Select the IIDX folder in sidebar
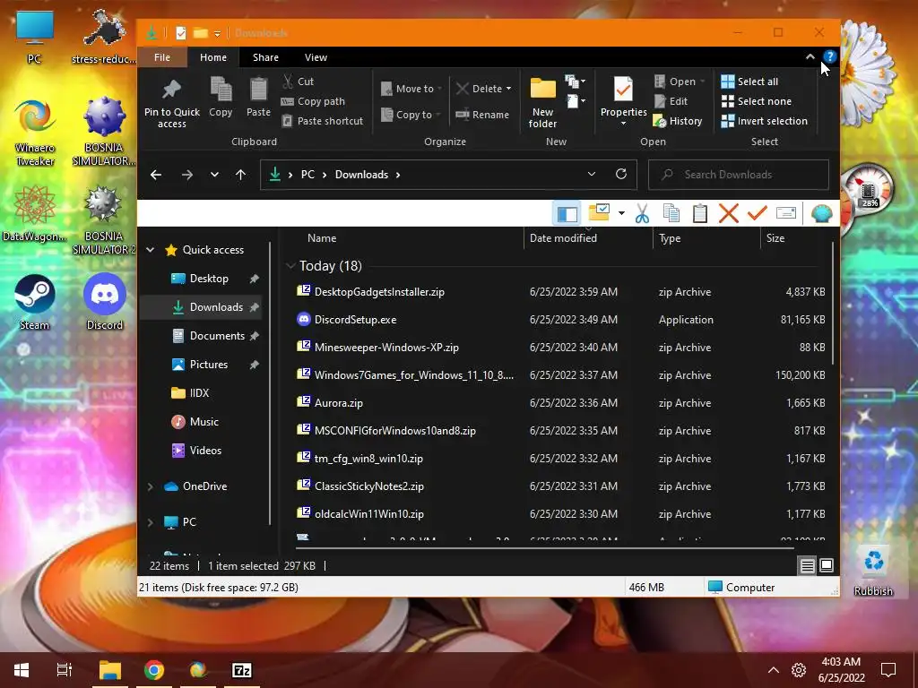The width and height of the screenshot is (918, 688). (x=200, y=393)
